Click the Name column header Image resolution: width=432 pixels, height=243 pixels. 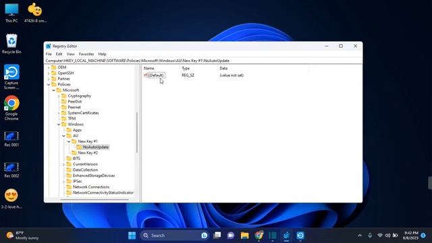pos(161,68)
